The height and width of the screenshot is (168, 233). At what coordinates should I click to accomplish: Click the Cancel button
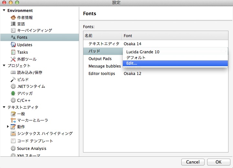pos(193,162)
